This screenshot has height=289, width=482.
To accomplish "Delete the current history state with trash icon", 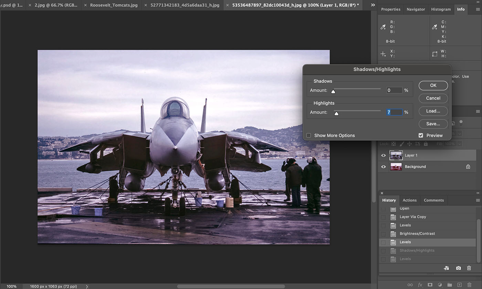I will (469, 268).
